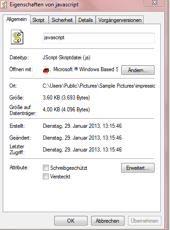Click the Übernehmen button
The height and width of the screenshot is (230, 170).
click(144, 220)
